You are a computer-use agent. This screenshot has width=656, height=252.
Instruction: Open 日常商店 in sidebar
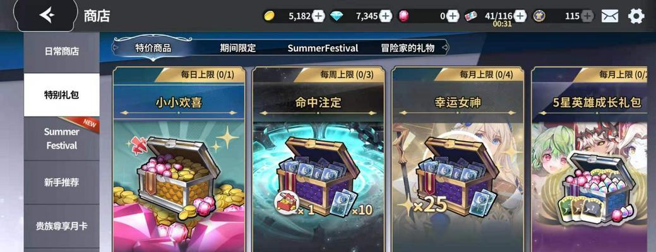61,51
